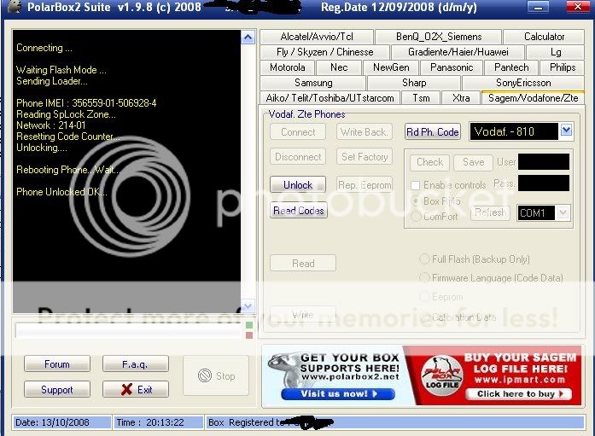This screenshot has height=436, width=595.
Task: Expand the COM1 port dropdown arrow
Action: click(563, 212)
